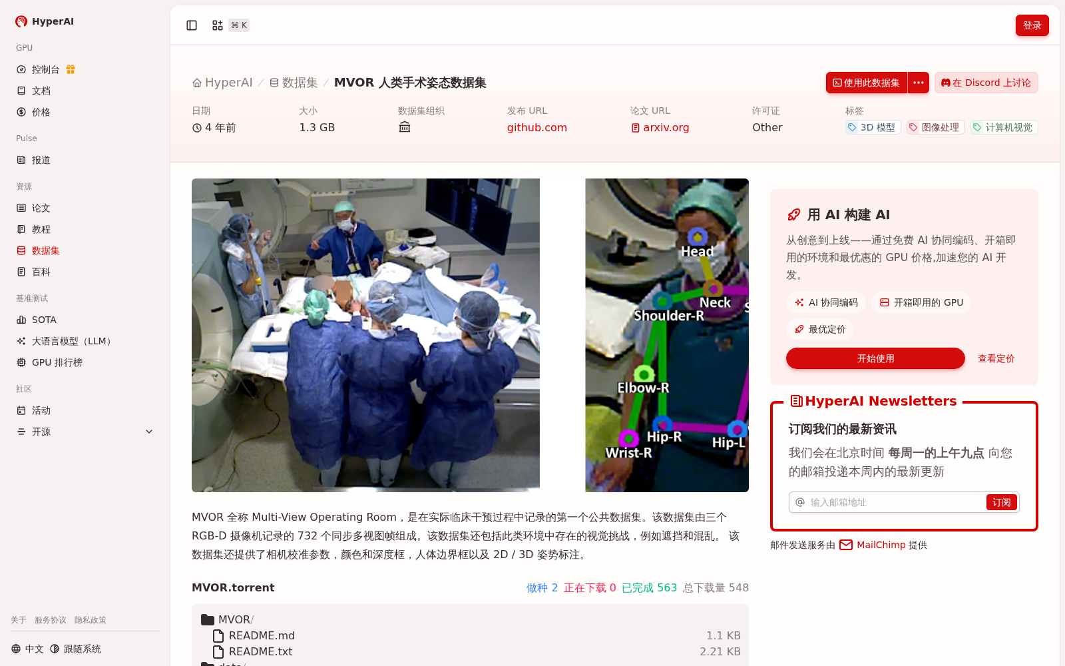Screen dimensions: 1065x666
Task: Click the HyperAI logo icon
Action: click(x=21, y=21)
